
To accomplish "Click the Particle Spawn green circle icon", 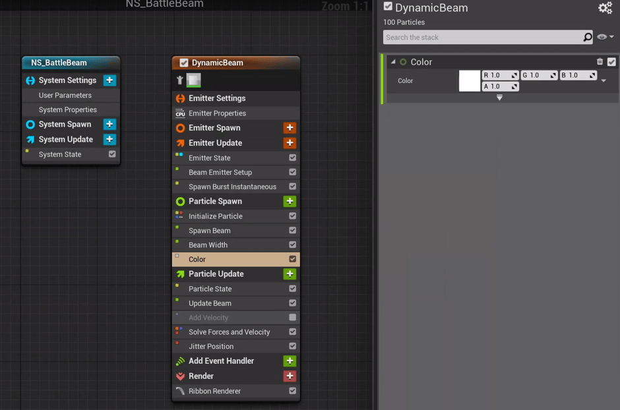I will [x=180, y=202].
